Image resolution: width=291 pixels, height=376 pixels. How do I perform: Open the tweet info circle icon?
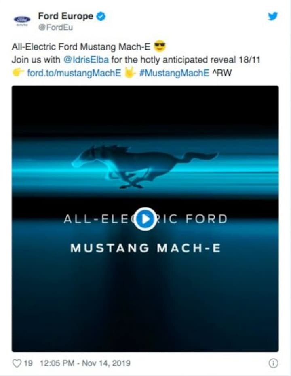[x=273, y=363]
